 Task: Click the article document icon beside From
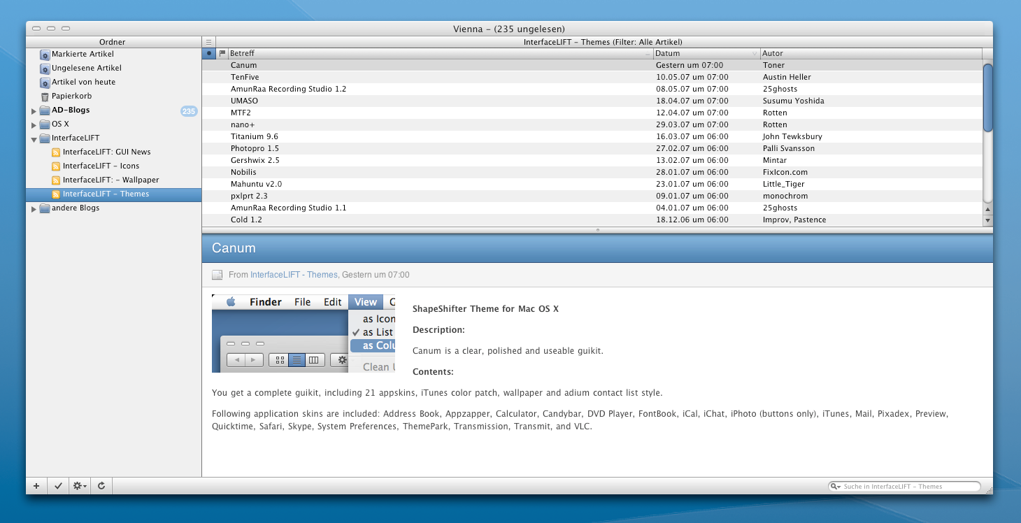point(217,275)
